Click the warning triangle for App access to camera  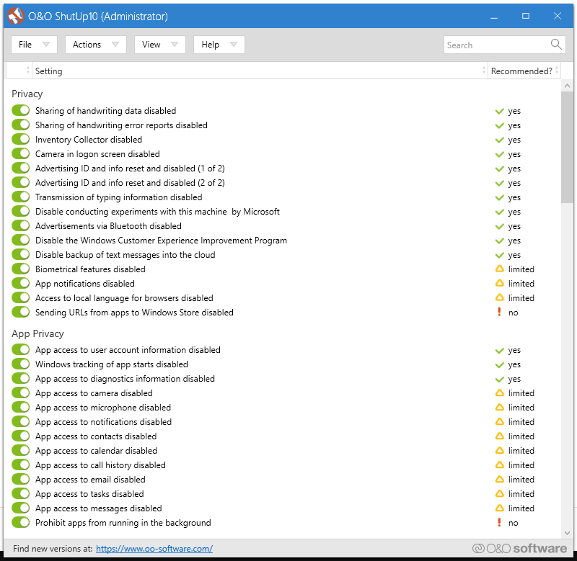click(x=499, y=392)
